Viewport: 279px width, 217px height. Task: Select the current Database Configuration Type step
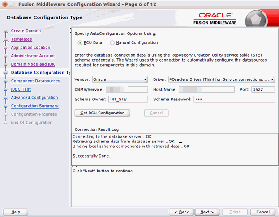(x=40, y=72)
